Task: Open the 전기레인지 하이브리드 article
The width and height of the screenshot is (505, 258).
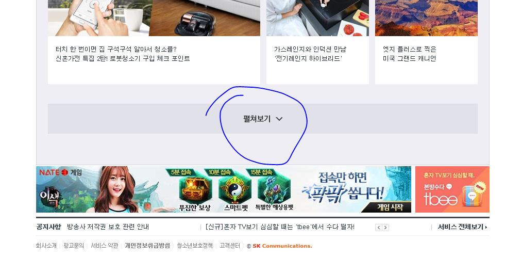Action: click(310, 54)
